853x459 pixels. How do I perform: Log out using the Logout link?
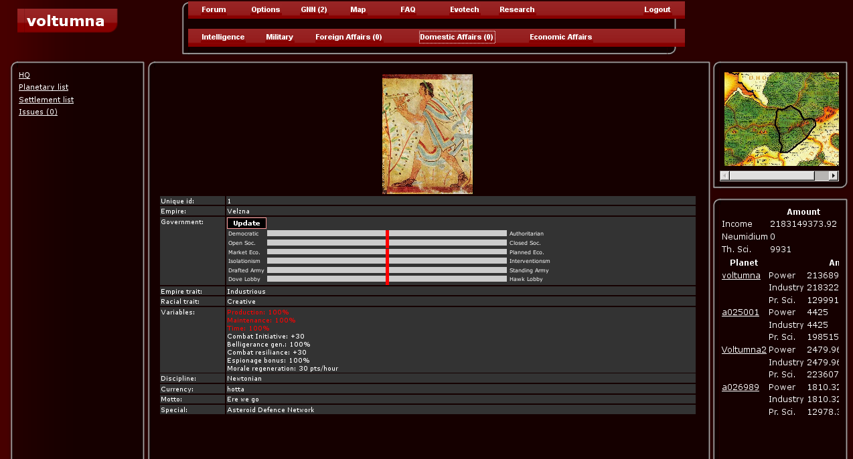click(x=657, y=9)
